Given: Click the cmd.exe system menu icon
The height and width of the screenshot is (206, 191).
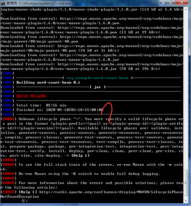Looking at the screenshot, I should (x=3, y=3).
